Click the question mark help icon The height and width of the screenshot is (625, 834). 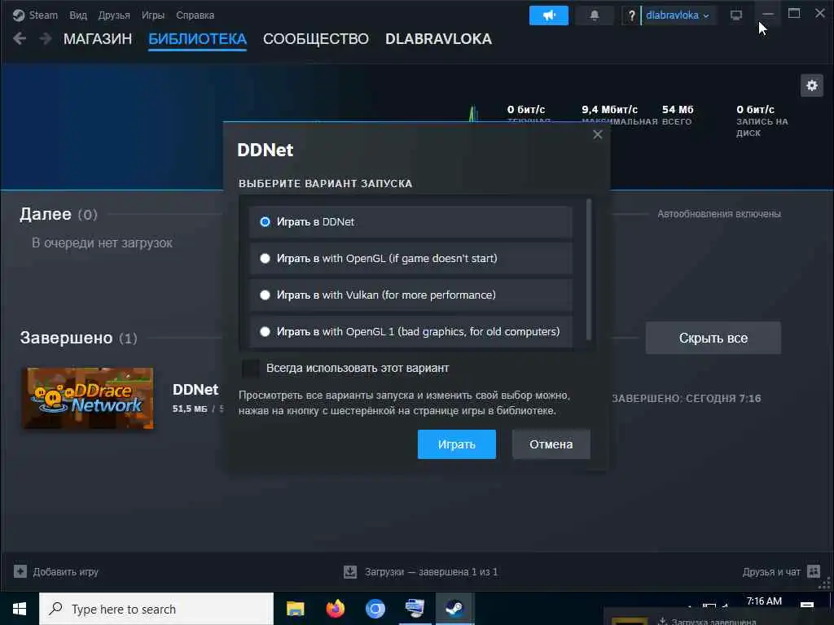click(631, 15)
